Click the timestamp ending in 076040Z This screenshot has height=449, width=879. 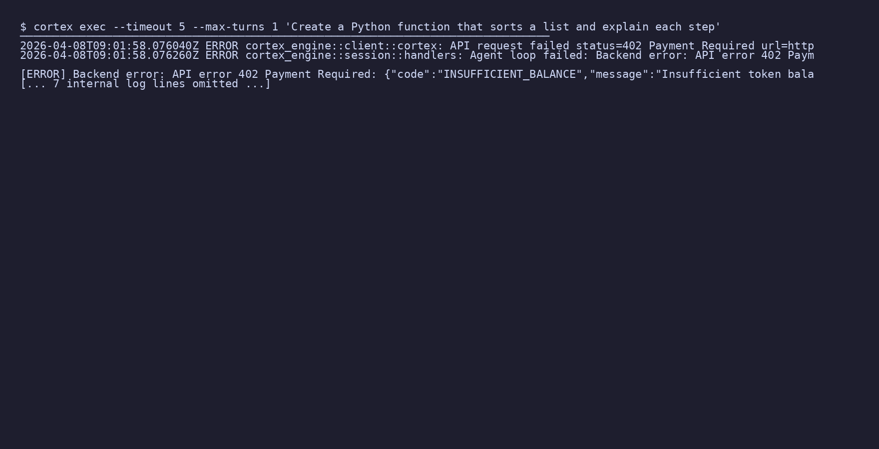tap(109, 46)
